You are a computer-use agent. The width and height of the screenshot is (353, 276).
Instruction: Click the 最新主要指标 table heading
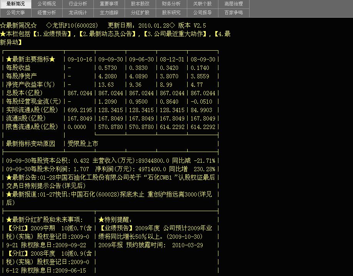30,59
